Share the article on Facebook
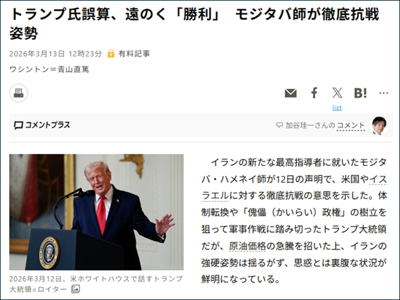This screenshot has height=300, width=400. [314, 92]
